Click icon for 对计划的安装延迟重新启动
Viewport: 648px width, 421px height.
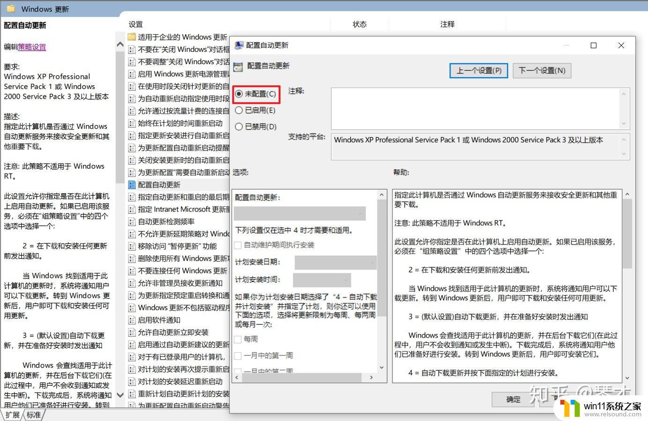(132, 382)
